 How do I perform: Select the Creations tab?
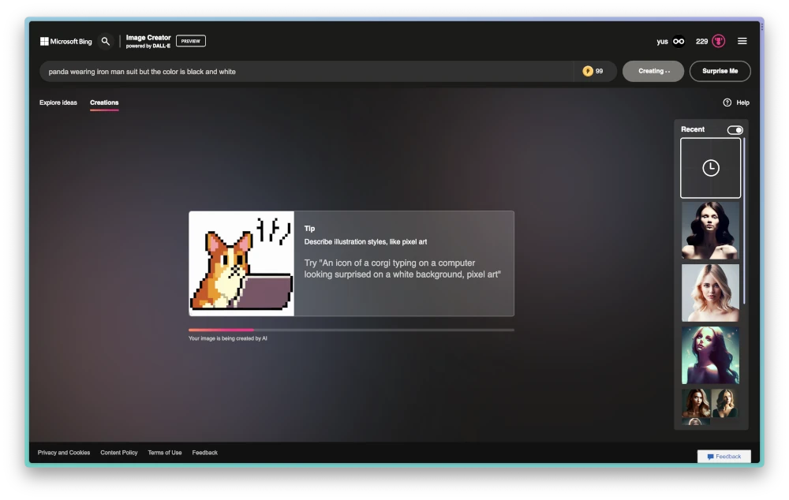tap(104, 103)
